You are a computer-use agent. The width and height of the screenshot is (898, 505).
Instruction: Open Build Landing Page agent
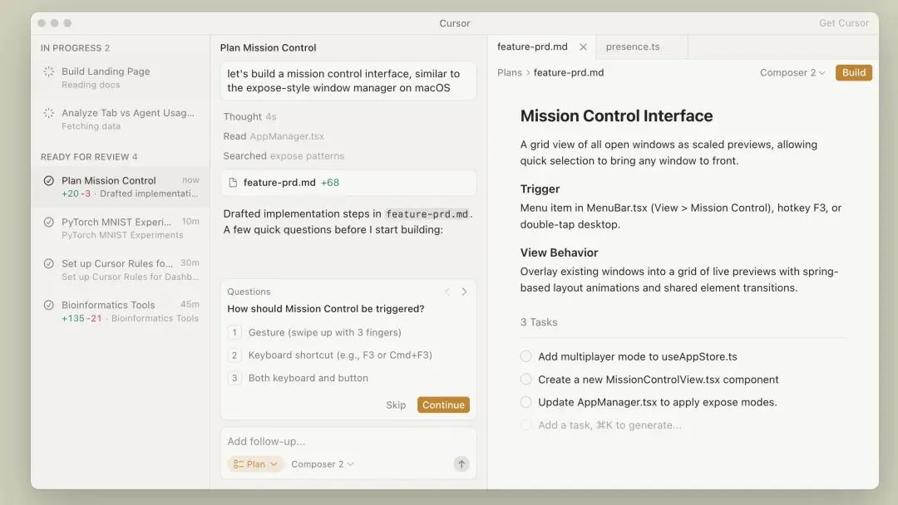click(x=121, y=78)
